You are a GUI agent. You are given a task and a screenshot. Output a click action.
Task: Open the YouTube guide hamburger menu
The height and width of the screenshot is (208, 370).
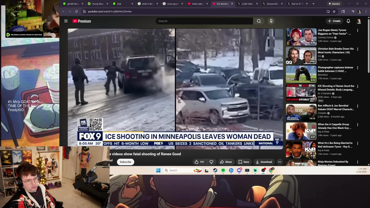(x=66, y=21)
